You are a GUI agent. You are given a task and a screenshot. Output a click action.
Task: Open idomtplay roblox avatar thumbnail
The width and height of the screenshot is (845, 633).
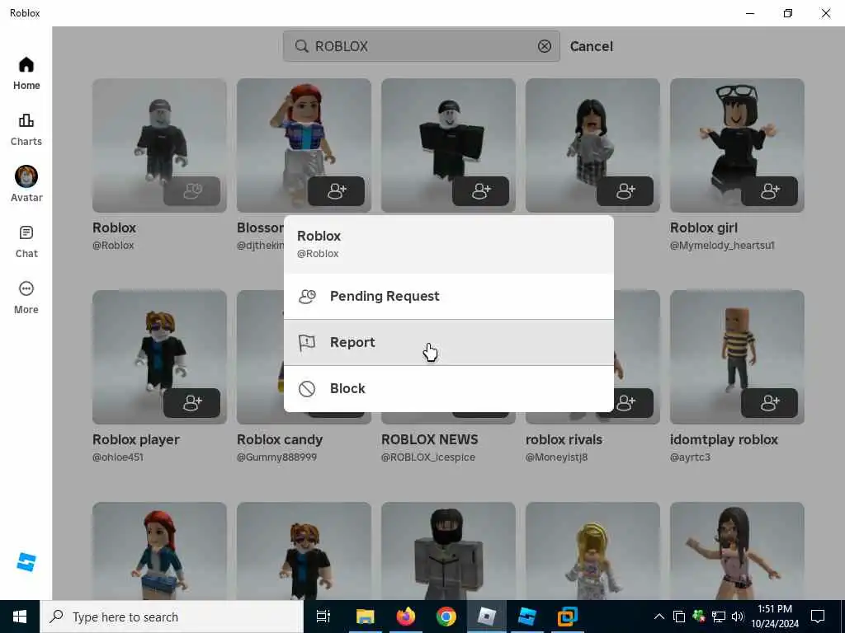(x=737, y=358)
